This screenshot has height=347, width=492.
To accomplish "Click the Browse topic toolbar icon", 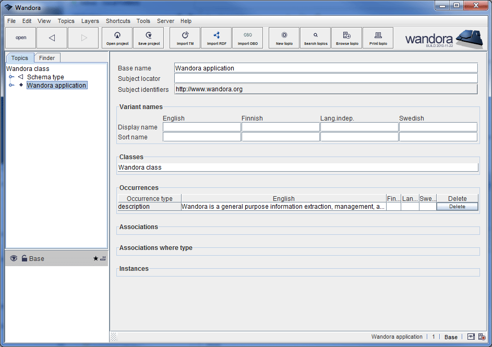I will coord(346,38).
